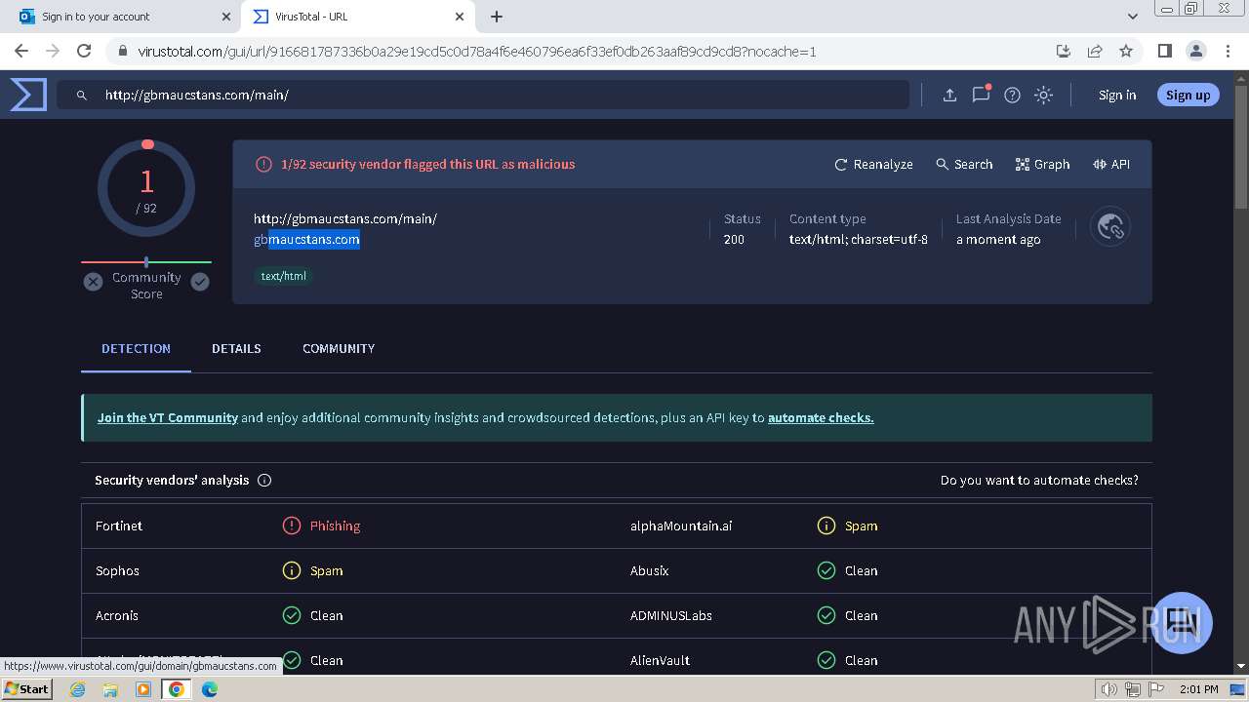Viewport: 1249px width, 702px height.
Task: Follow the Join the VT Community link
Action: (168, 417)
